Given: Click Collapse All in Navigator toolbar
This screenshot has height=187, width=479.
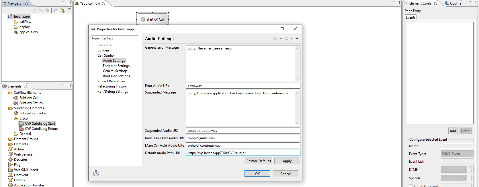Looking at the screenshot, I should click(56, 10).
